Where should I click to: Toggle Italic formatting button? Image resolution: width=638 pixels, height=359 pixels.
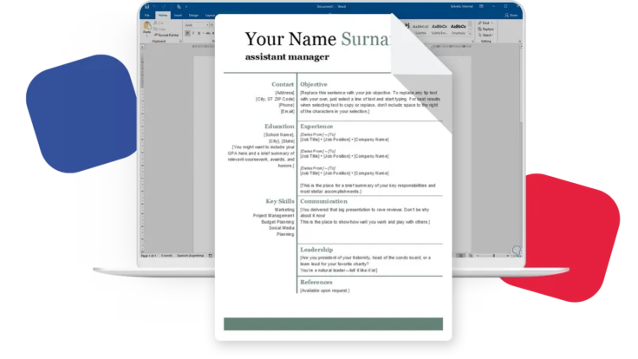point(193,33)
